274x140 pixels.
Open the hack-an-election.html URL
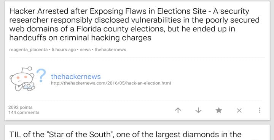pyautogui.click(x=111, y=83)
